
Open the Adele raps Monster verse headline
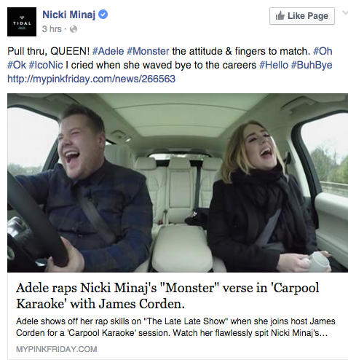(x=167, y=296)
